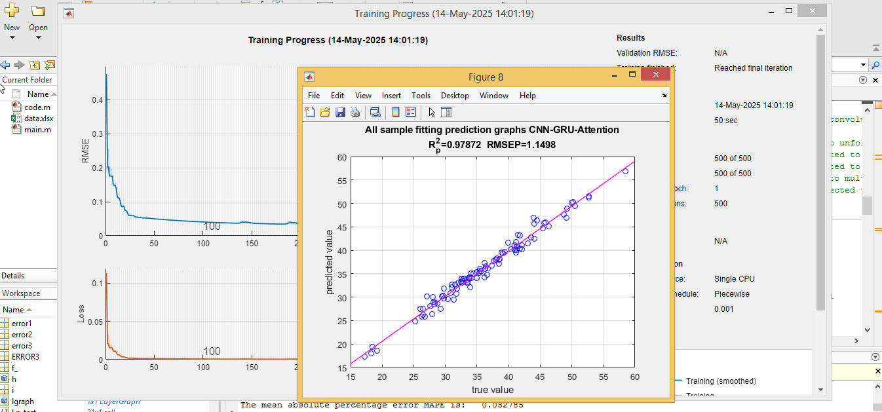Open the lower panel actions menu

point(875,357)
